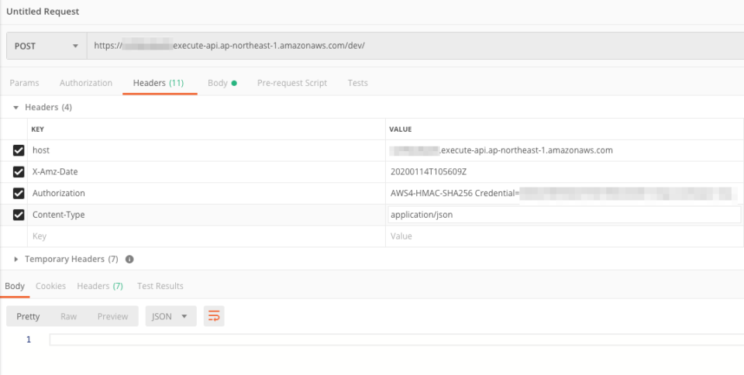Viewport: 744px width, 375px height.
Task: Click the wrap lines icon in response toolbar
Action: [x=214, y=316]
